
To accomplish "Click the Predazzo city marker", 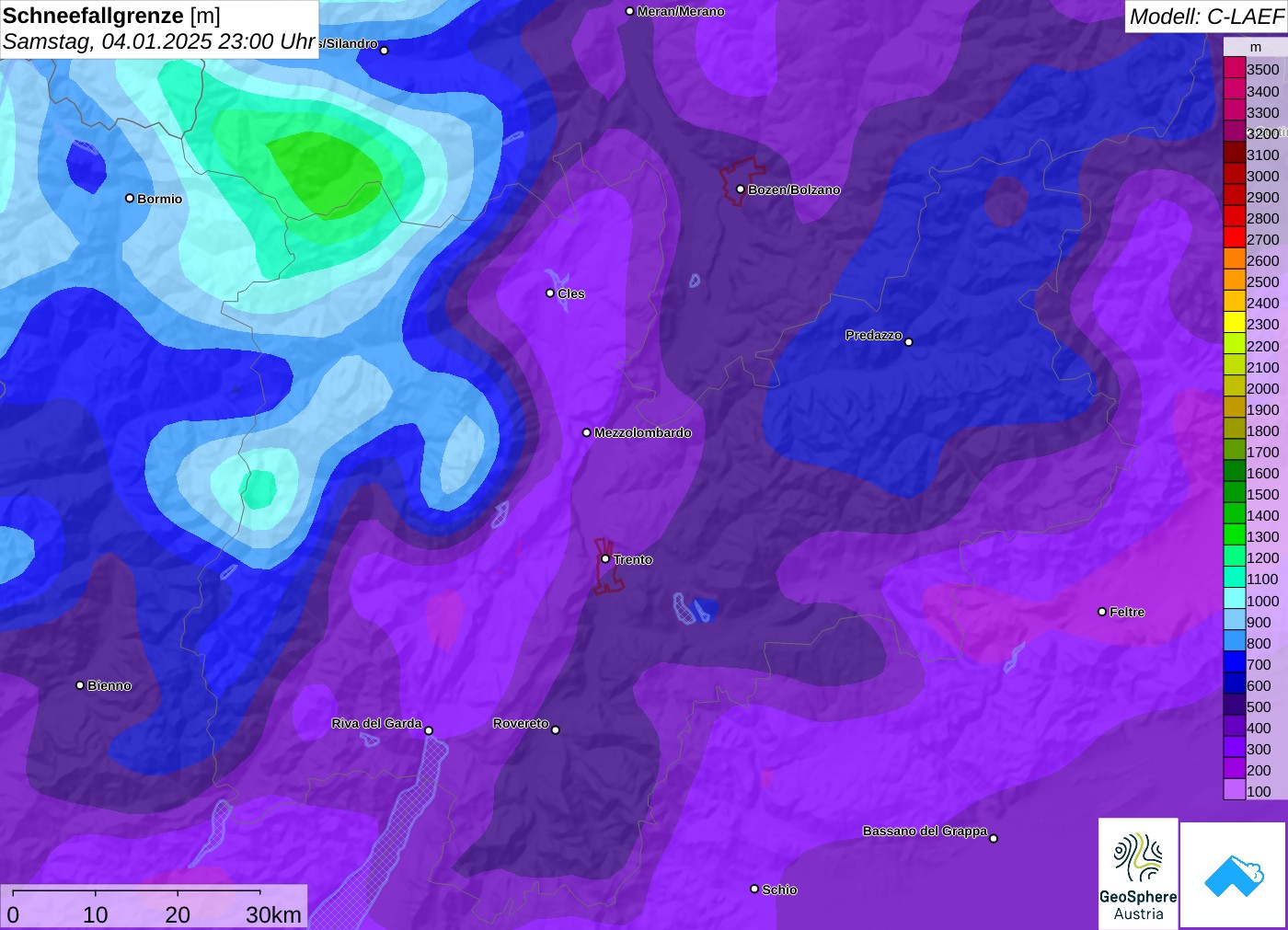I will 909,342.
